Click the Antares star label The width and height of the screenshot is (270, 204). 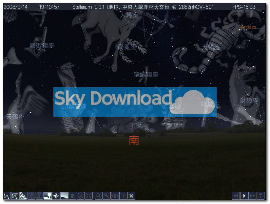point(248,27)
